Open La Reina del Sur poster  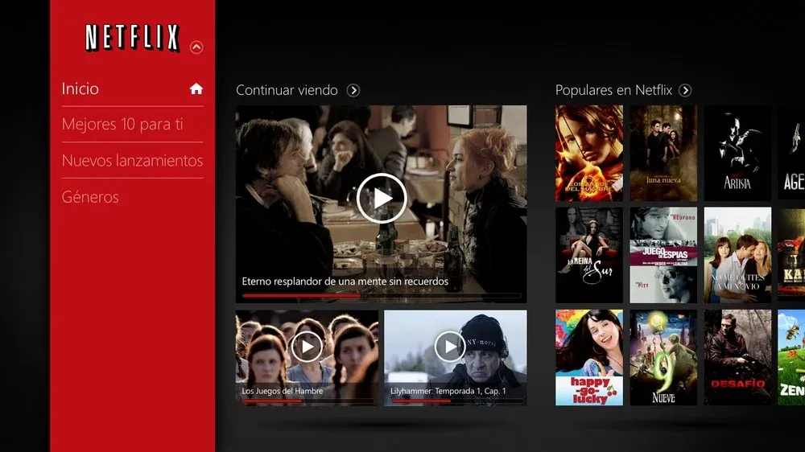coord(588,255)
